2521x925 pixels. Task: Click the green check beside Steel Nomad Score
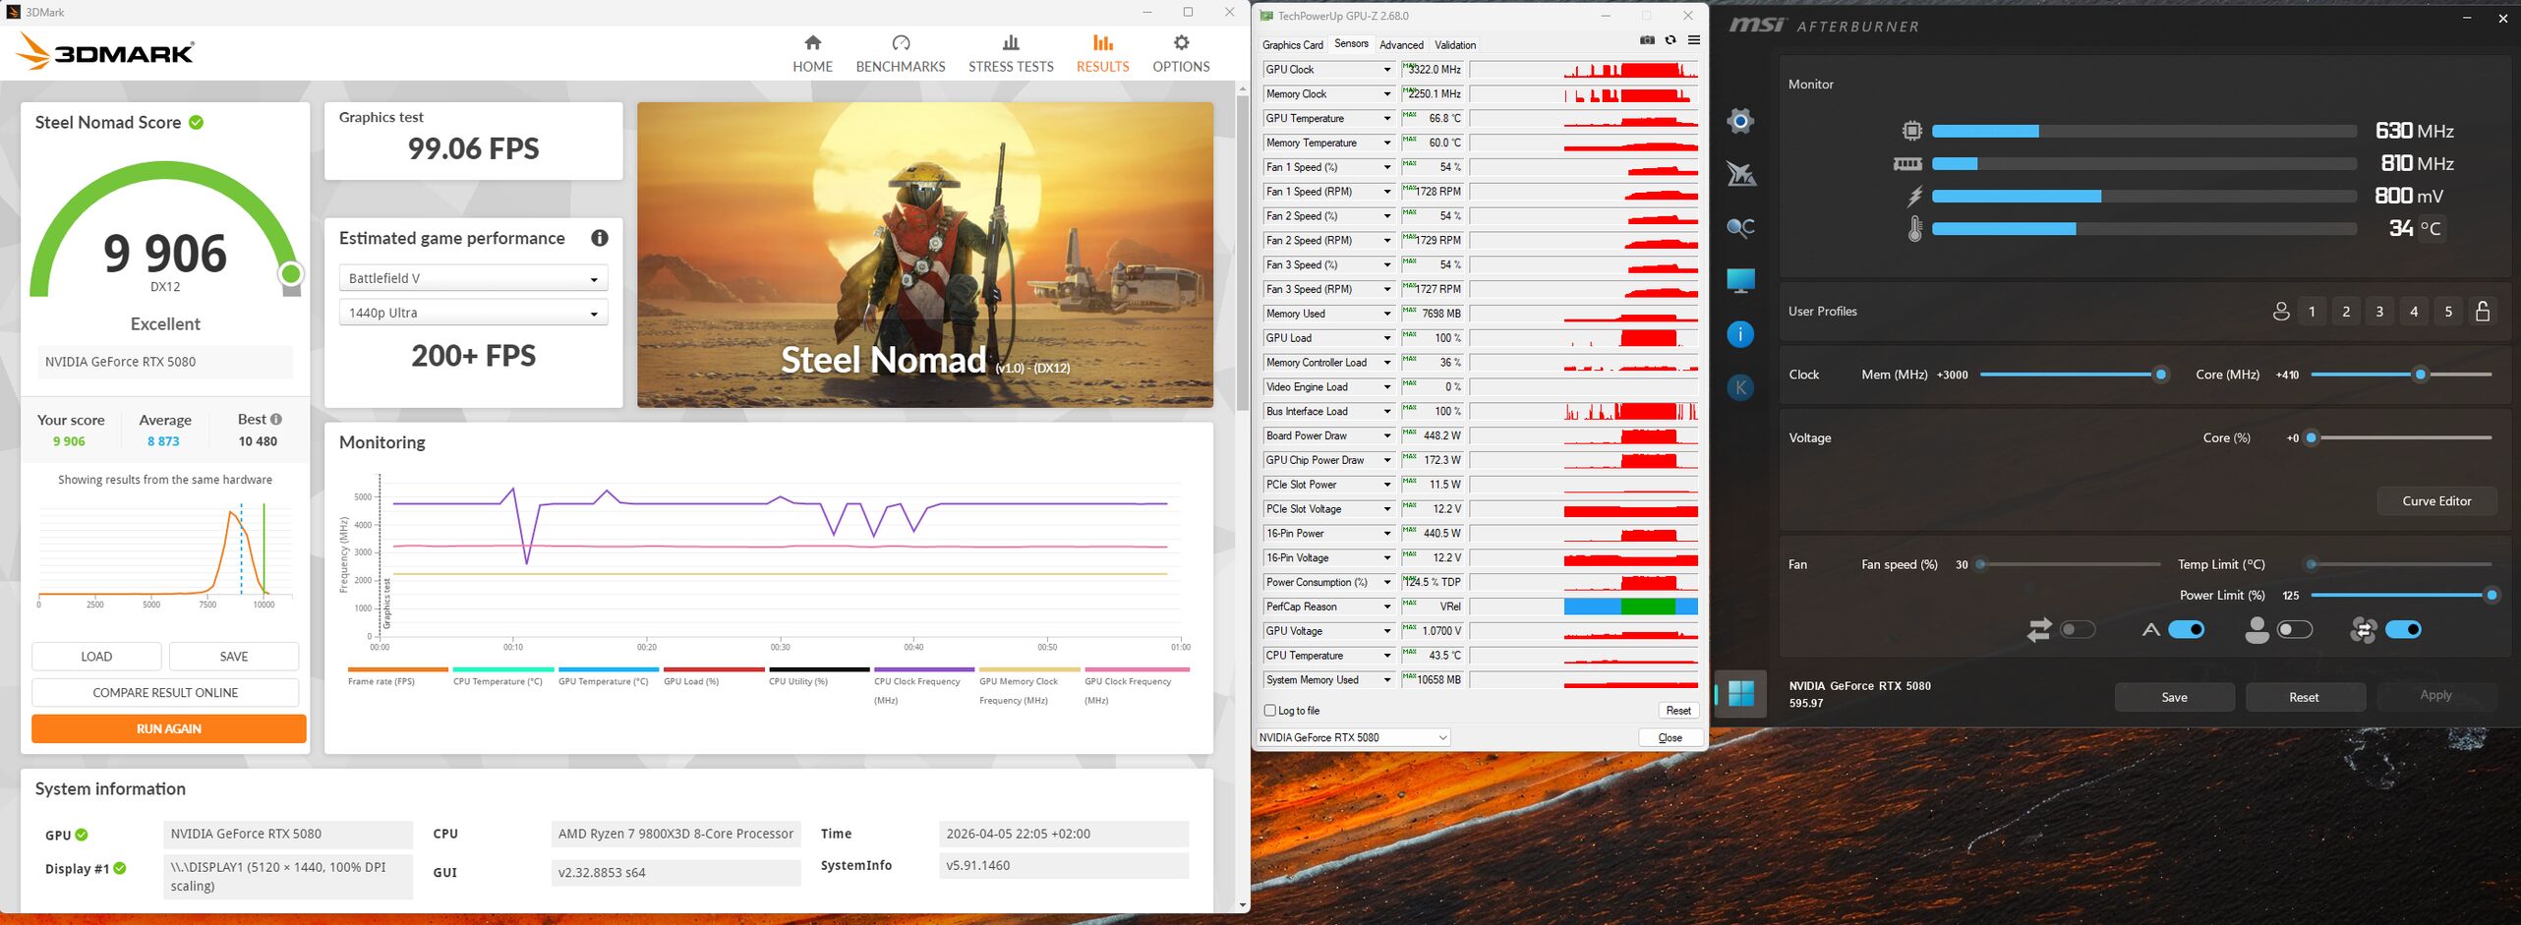coord(197,122)
